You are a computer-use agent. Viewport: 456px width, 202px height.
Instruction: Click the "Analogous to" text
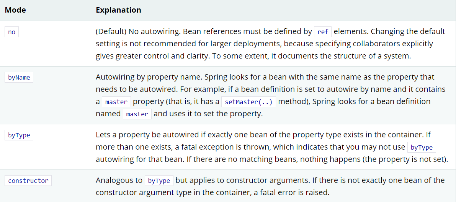pos(119,180)
